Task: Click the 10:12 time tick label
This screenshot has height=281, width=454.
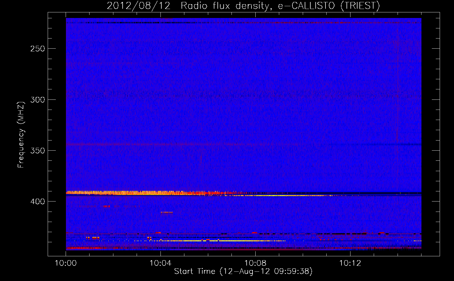Action: click(350, 263)
